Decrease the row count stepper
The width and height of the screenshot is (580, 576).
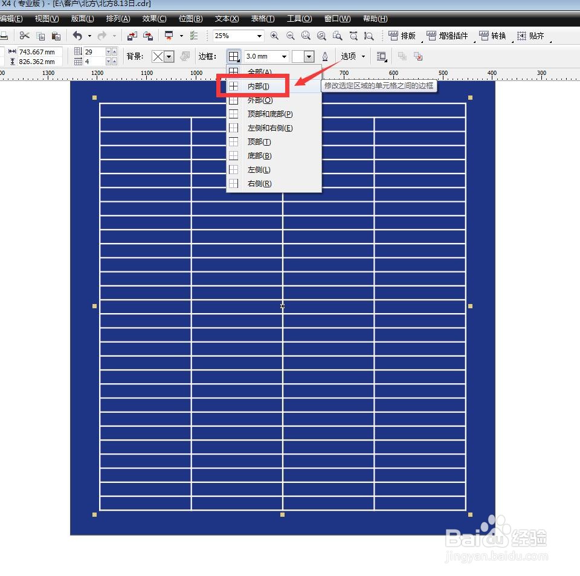108,52
